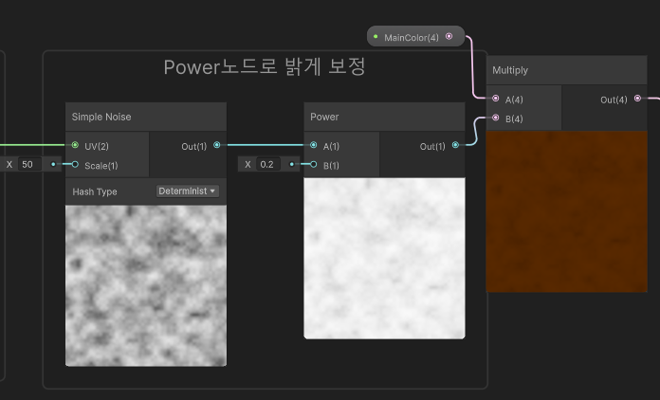Click the Scale(1) input port on Simple Noise
Viewport: 660px width, 400px height.
(75, 165)
